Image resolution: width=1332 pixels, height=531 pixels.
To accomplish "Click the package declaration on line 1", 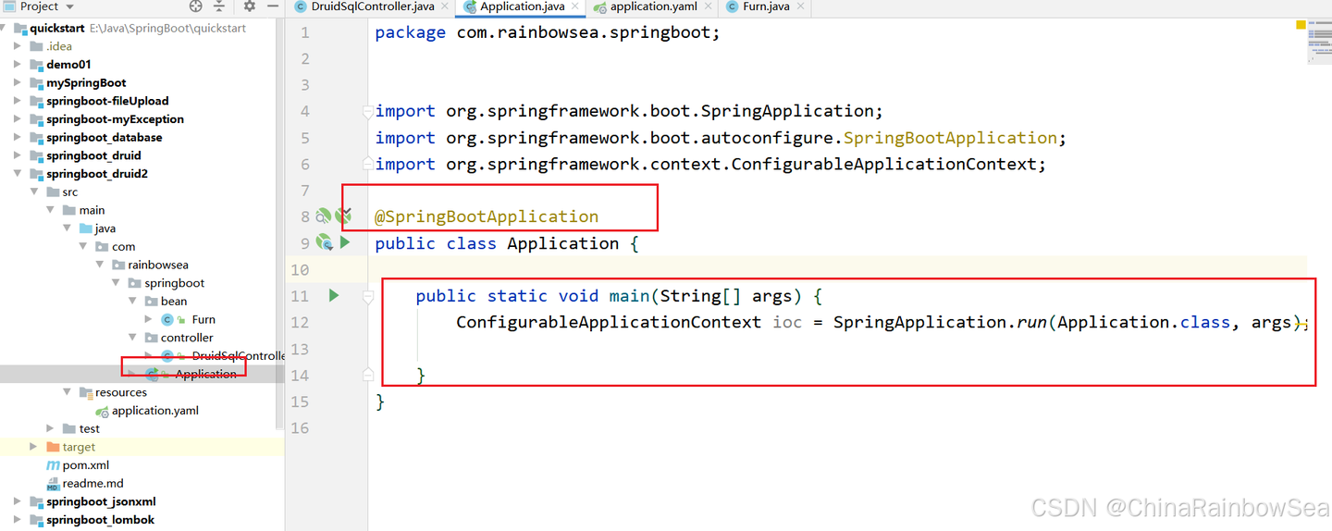I will pos(547,32).
